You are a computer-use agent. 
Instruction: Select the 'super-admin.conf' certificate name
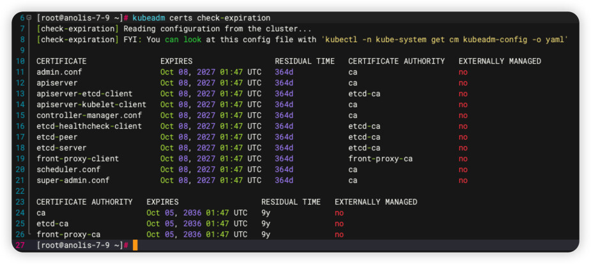(x=73, y=180)
